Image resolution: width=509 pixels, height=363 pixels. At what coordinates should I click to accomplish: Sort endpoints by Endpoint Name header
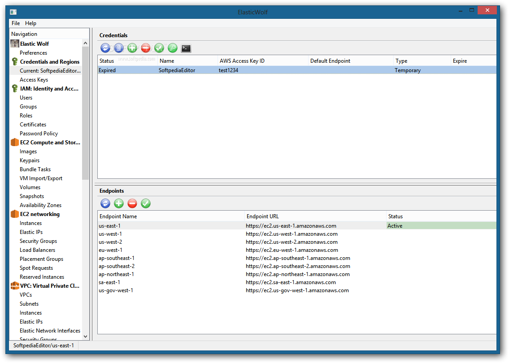coord(171,216)
